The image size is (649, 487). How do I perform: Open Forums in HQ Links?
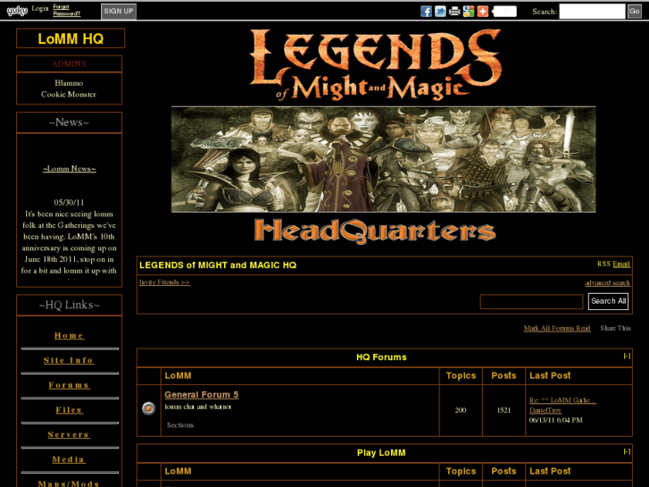(x=69, y=385)
